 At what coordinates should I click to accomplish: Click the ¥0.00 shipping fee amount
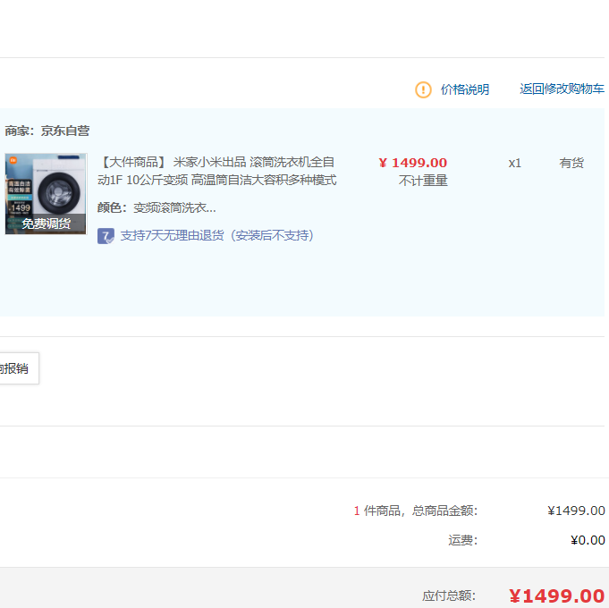point(587,540)
